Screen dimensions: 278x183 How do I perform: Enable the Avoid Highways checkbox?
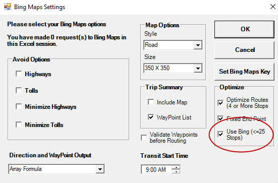[19, 74]
